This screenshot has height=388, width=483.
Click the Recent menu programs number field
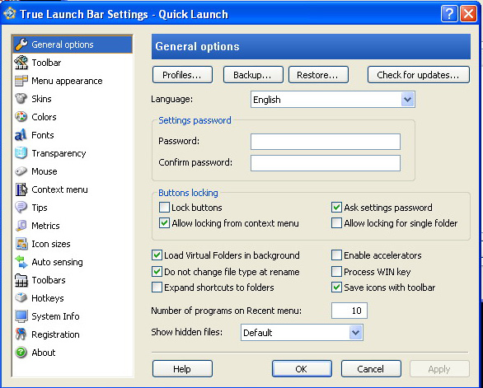(x=349, y=311)
